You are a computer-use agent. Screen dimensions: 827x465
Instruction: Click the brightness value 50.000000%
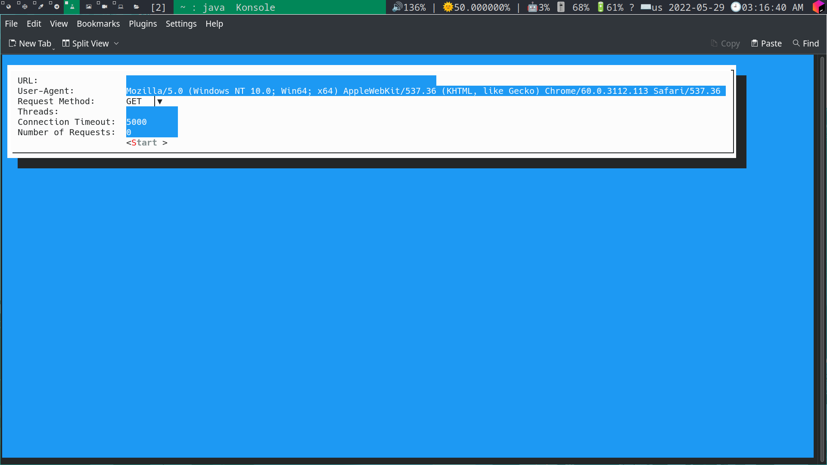[482, 7]
